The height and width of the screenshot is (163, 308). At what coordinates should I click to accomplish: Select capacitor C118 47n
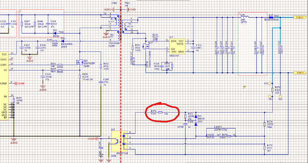[x=48, y=24]
